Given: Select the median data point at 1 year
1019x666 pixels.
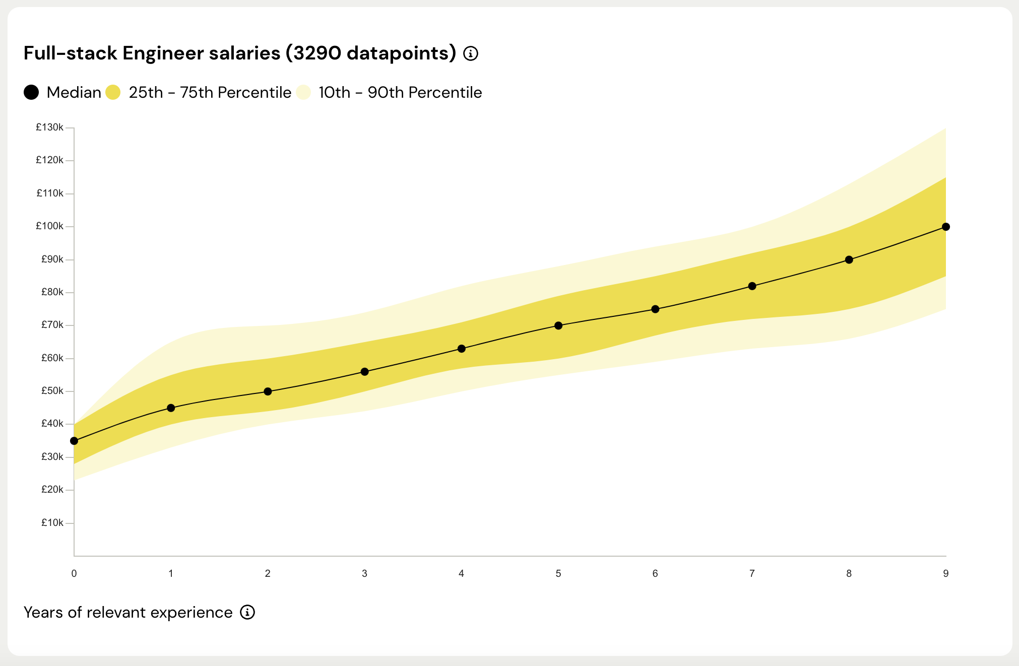Looking at the screenshot, I should point(171,408).
